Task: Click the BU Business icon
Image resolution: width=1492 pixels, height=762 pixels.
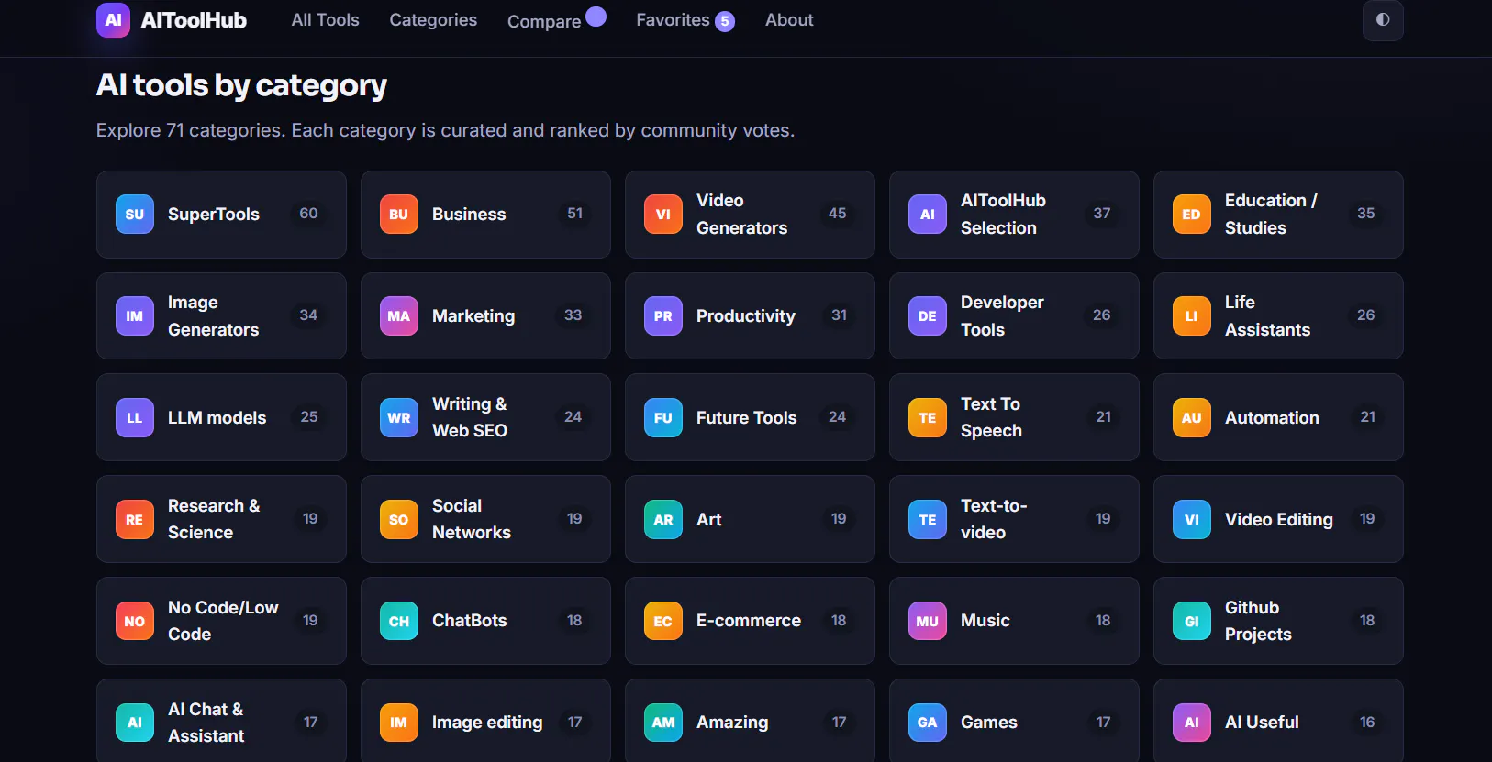Action: [399, 215]
